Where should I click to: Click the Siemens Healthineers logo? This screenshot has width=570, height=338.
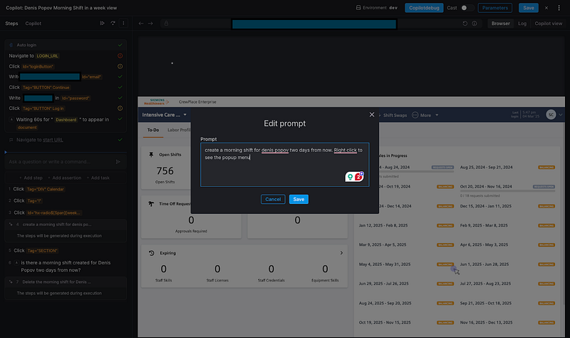[x=156, y=102]
